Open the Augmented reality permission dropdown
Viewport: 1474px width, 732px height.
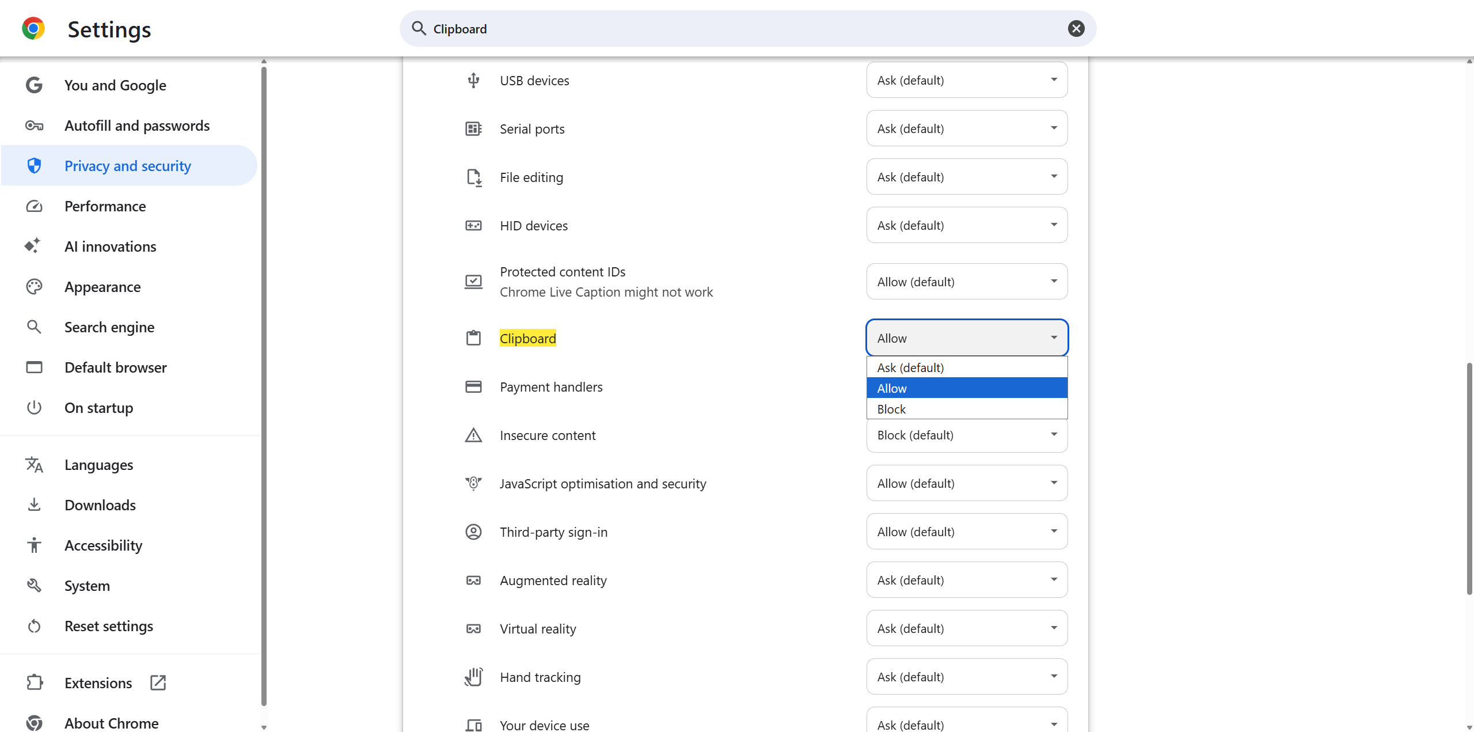[x=966, y=580]
